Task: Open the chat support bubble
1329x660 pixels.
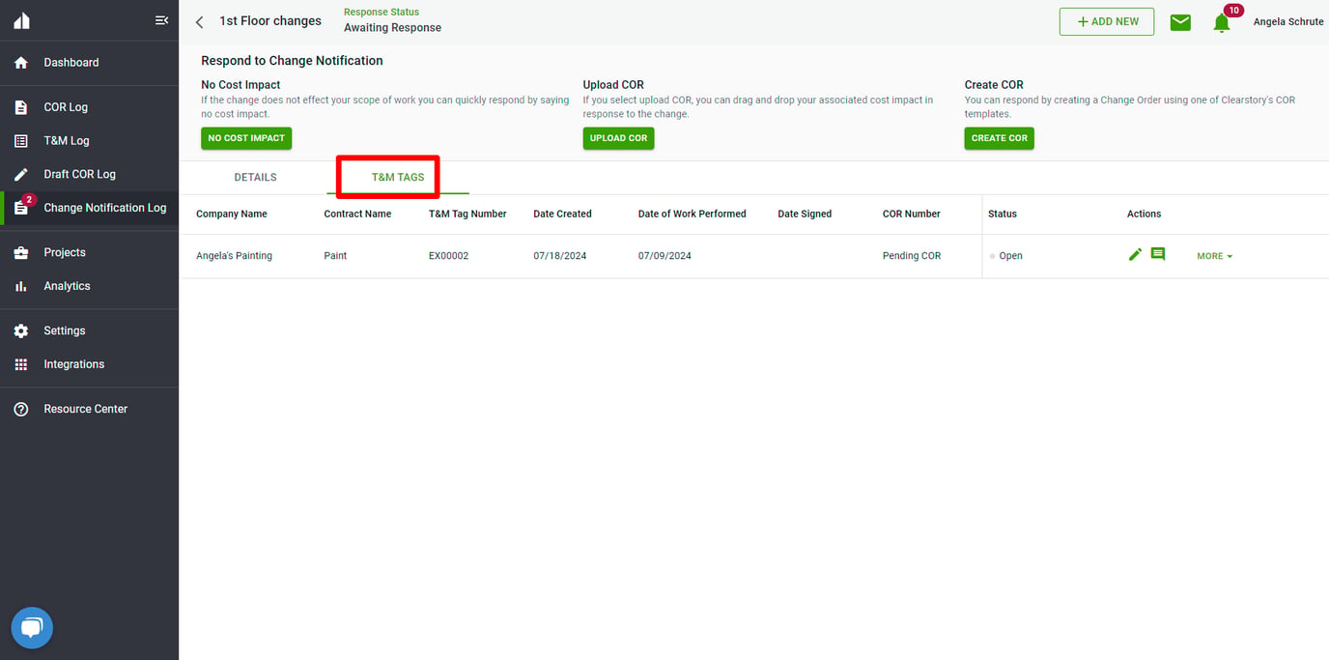Action: point(32,629)
